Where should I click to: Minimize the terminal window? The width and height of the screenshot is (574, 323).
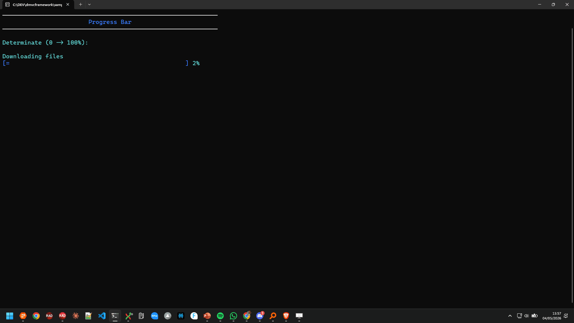coord(540,4)
